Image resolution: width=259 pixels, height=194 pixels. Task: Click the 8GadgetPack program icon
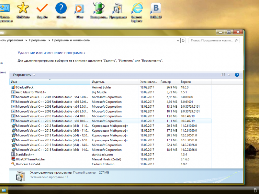point(13,87)
